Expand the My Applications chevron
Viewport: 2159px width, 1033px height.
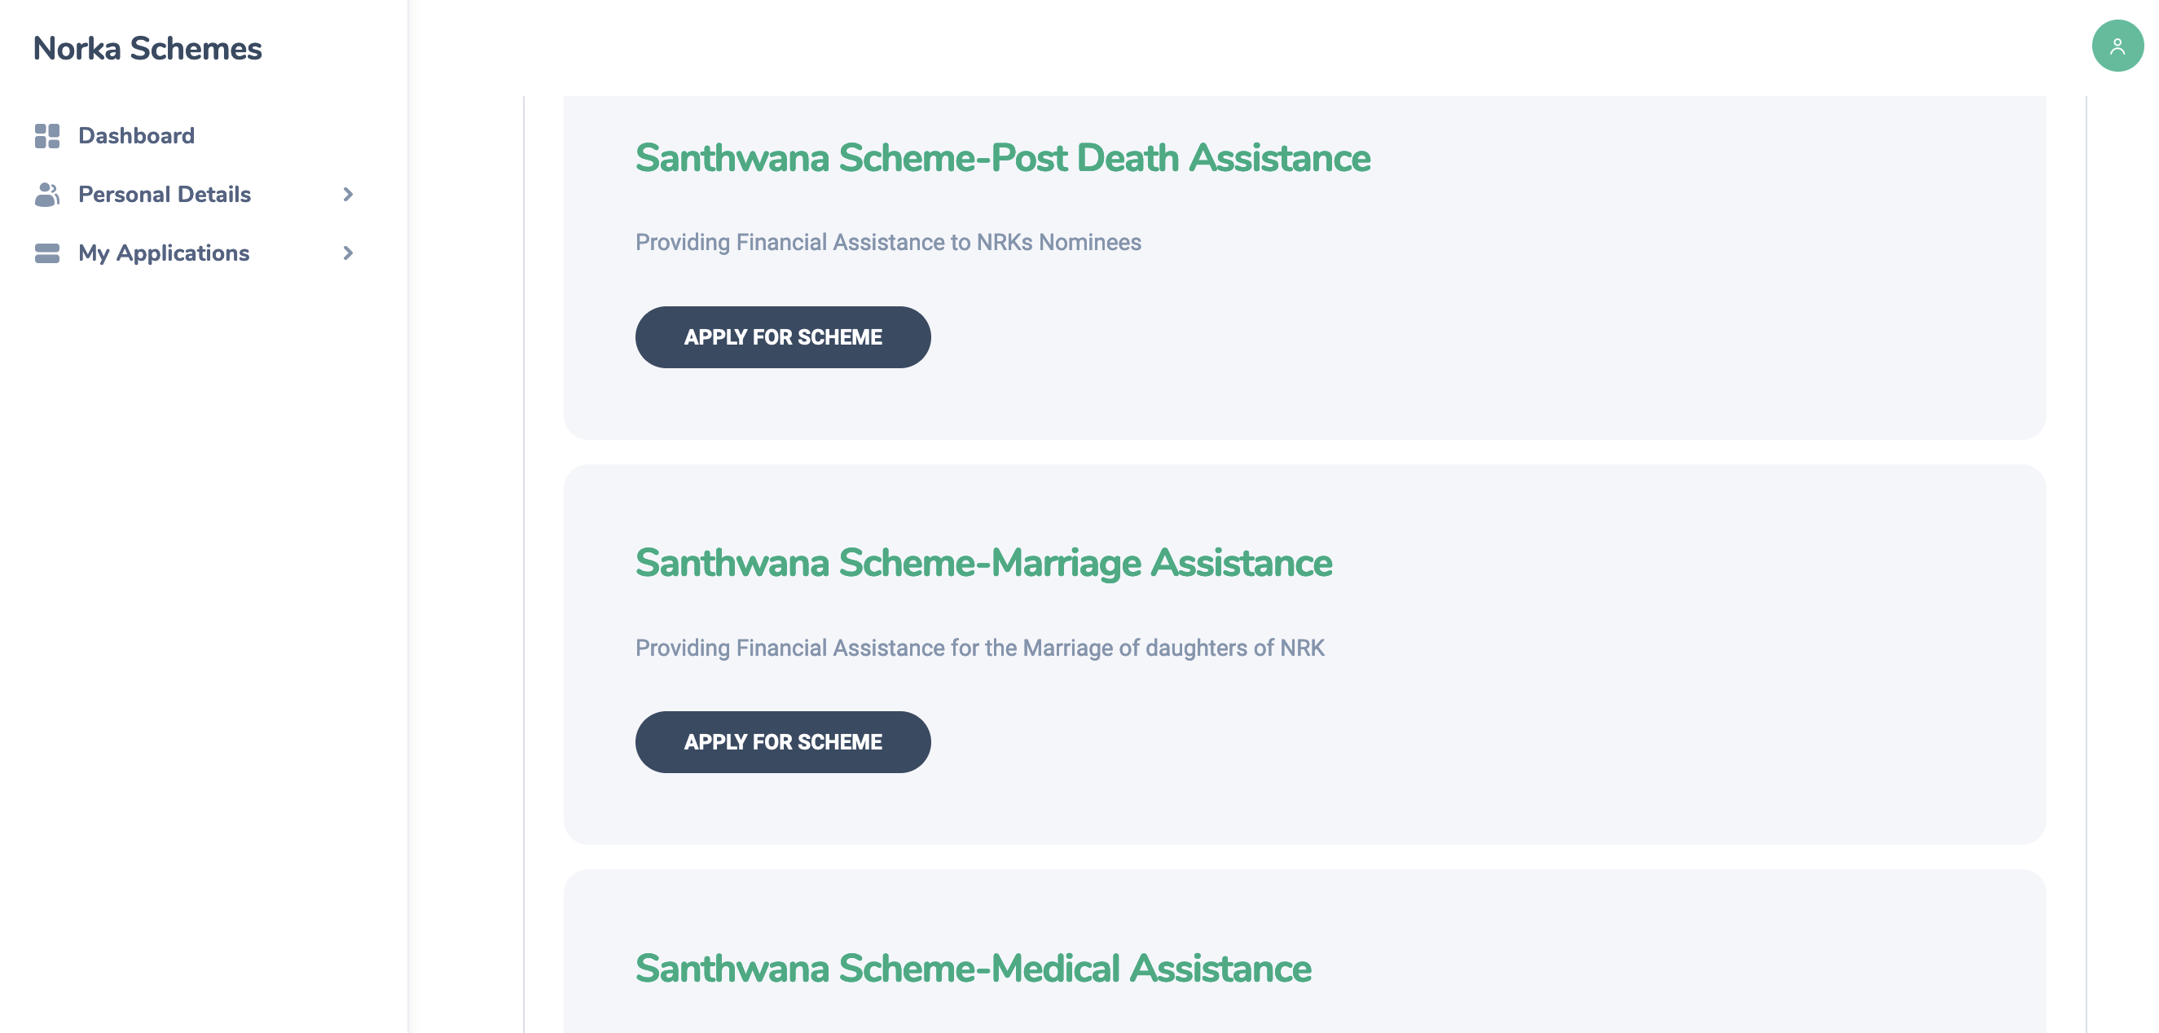(348, 253)
